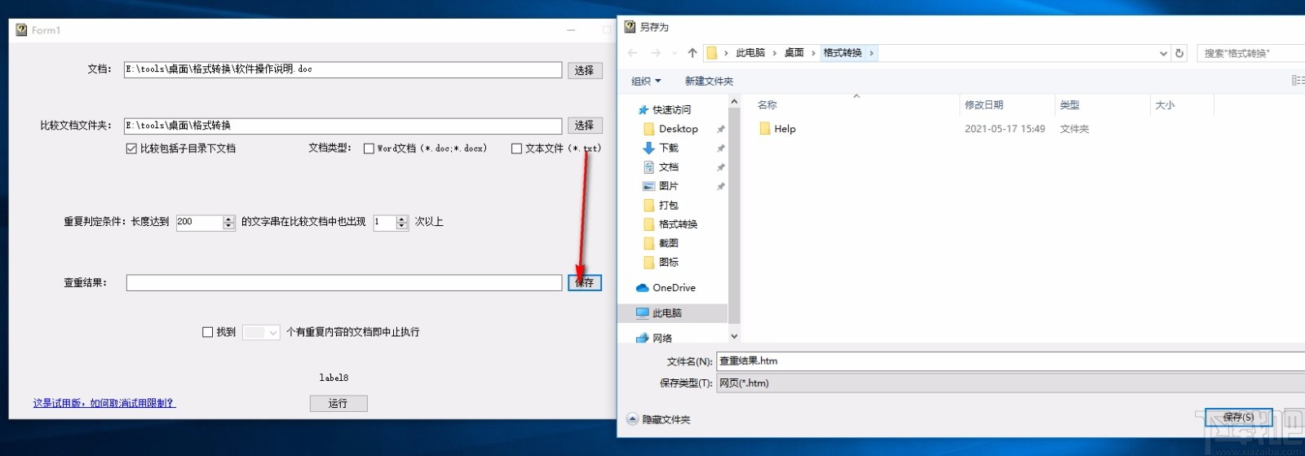Click pin icon beside 下載

point(720,148)
